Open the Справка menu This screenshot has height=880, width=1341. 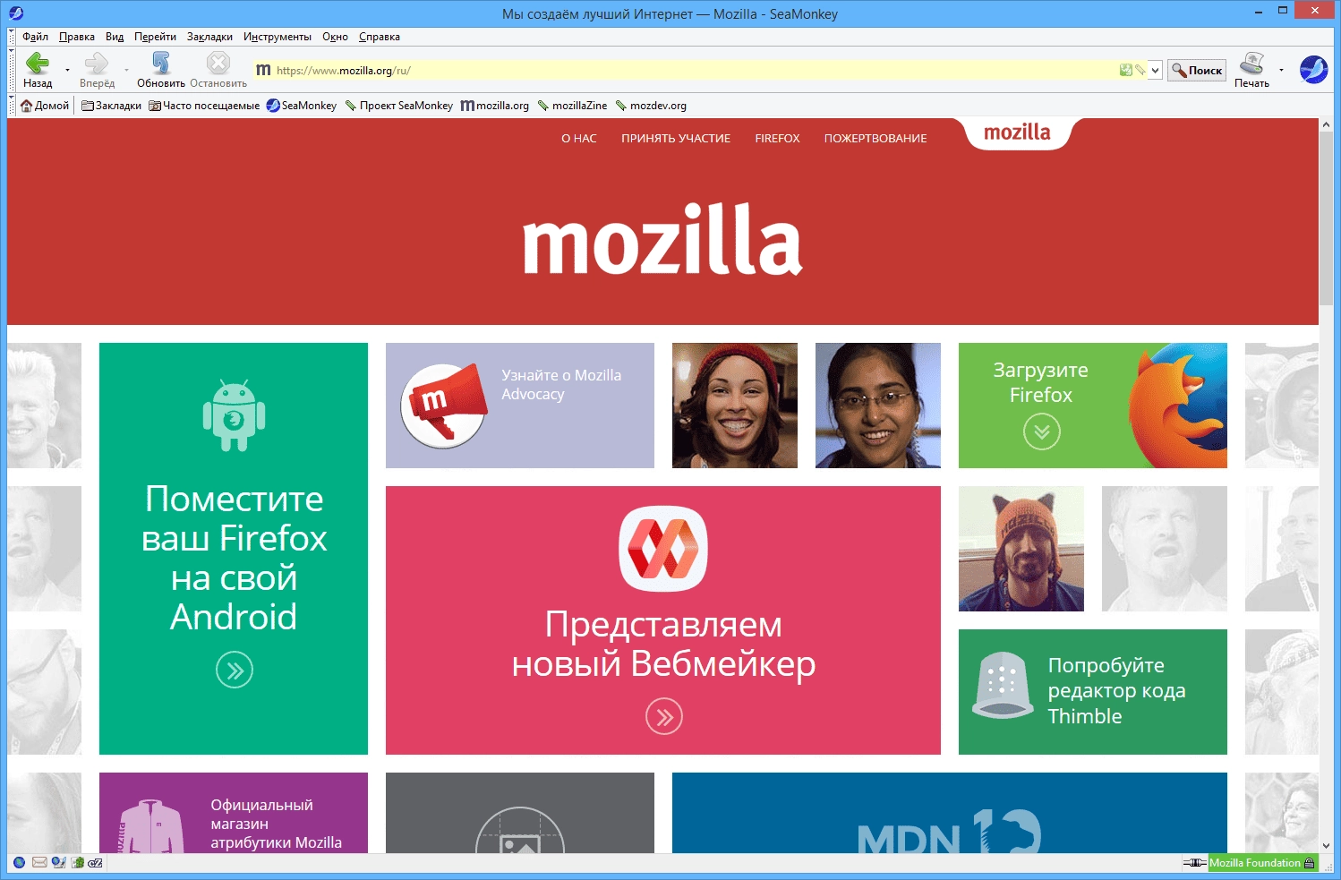(x=380, y=37)
